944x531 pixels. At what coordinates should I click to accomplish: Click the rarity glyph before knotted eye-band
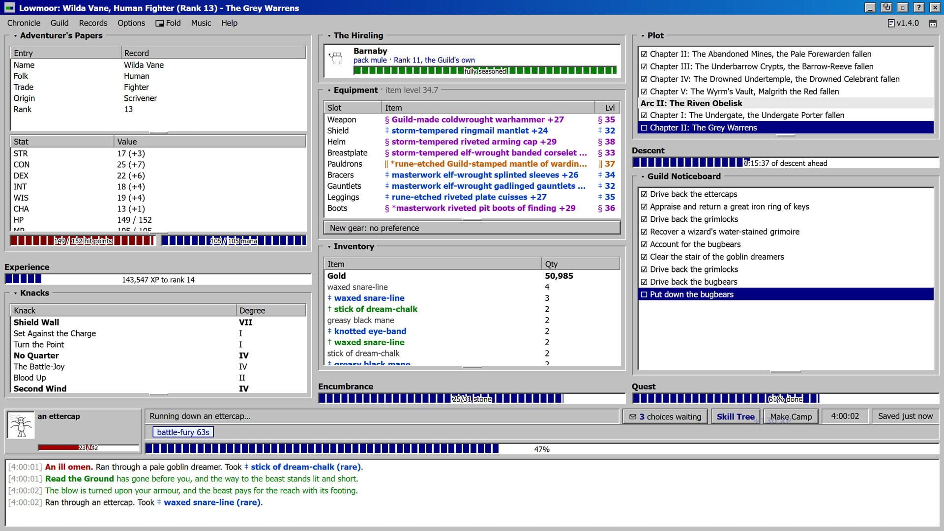pos(329,331)
